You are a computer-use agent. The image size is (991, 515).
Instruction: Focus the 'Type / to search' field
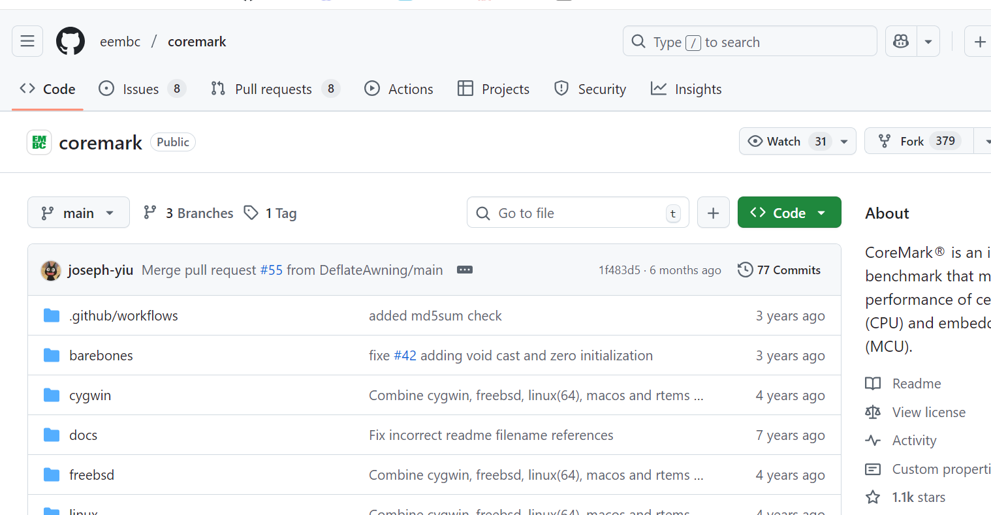click(749, 42)
